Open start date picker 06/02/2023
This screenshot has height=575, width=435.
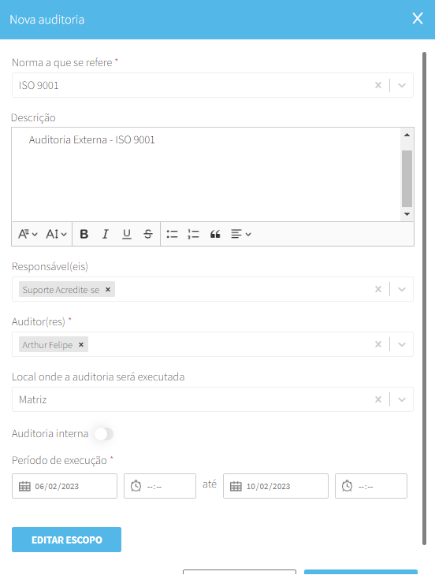click(65, 486)
